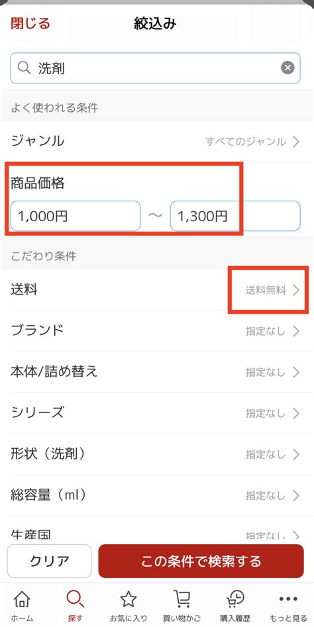This screenshot has width=314, height=627.
Task: Expand the ブランド brand filter
Action: [x=156, y=331]
